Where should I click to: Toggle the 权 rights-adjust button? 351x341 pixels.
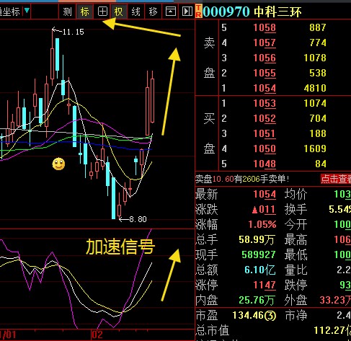click(x=119, y=12)
